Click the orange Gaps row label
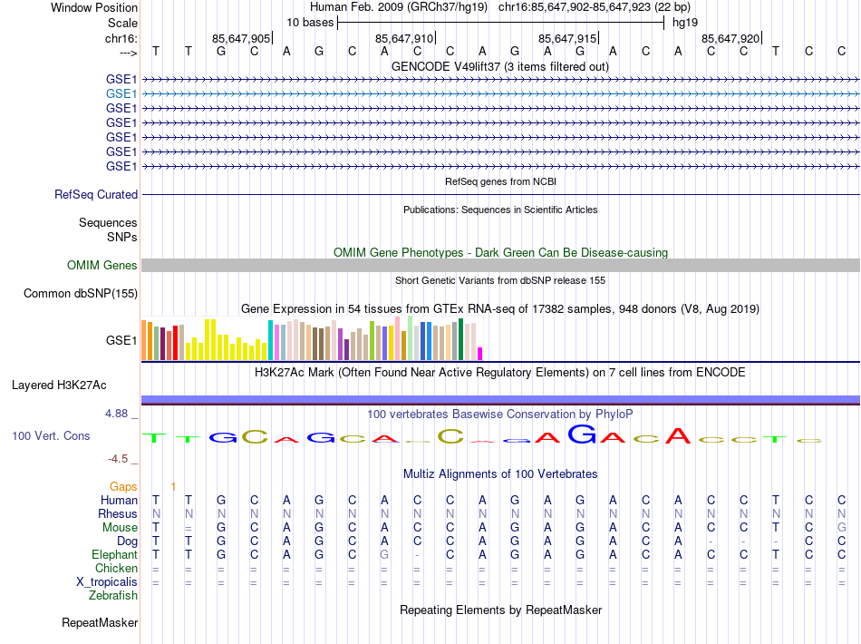 124,487
